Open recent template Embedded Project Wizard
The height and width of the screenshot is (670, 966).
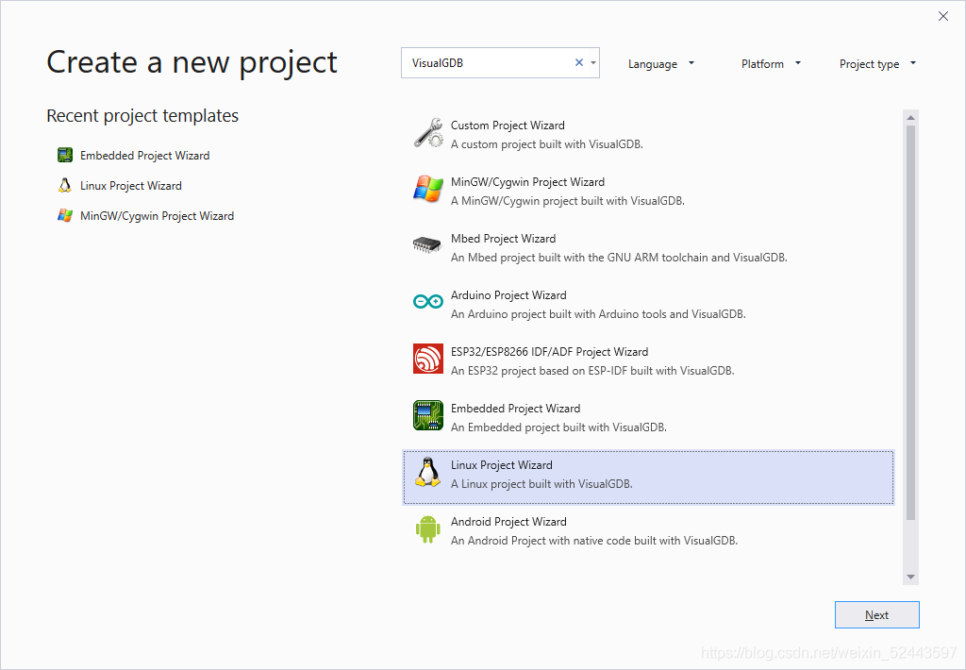144,156
